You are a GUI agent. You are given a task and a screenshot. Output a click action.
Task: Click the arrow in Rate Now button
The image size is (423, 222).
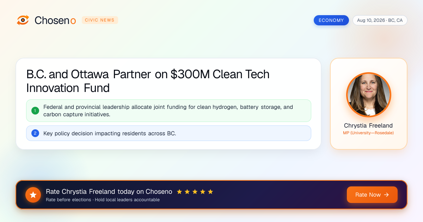coord(386,195)
